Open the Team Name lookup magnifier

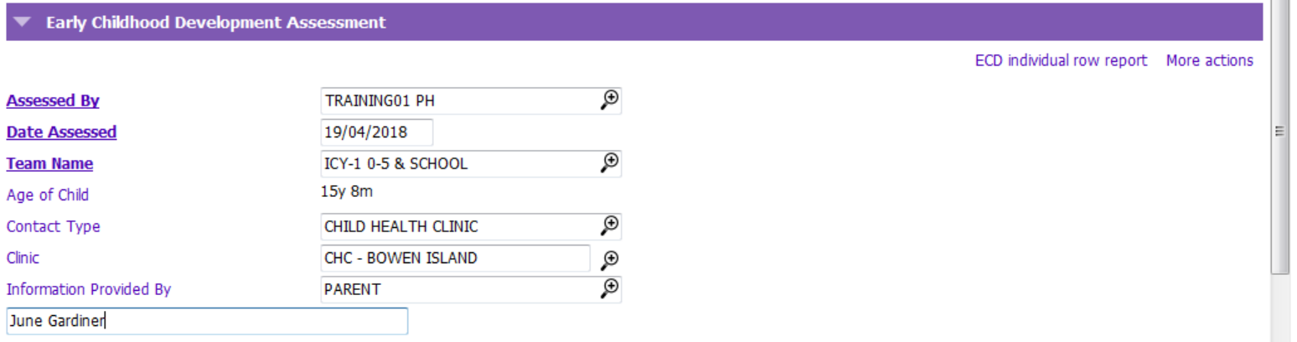pyautogui.click(x=610, y=163)
